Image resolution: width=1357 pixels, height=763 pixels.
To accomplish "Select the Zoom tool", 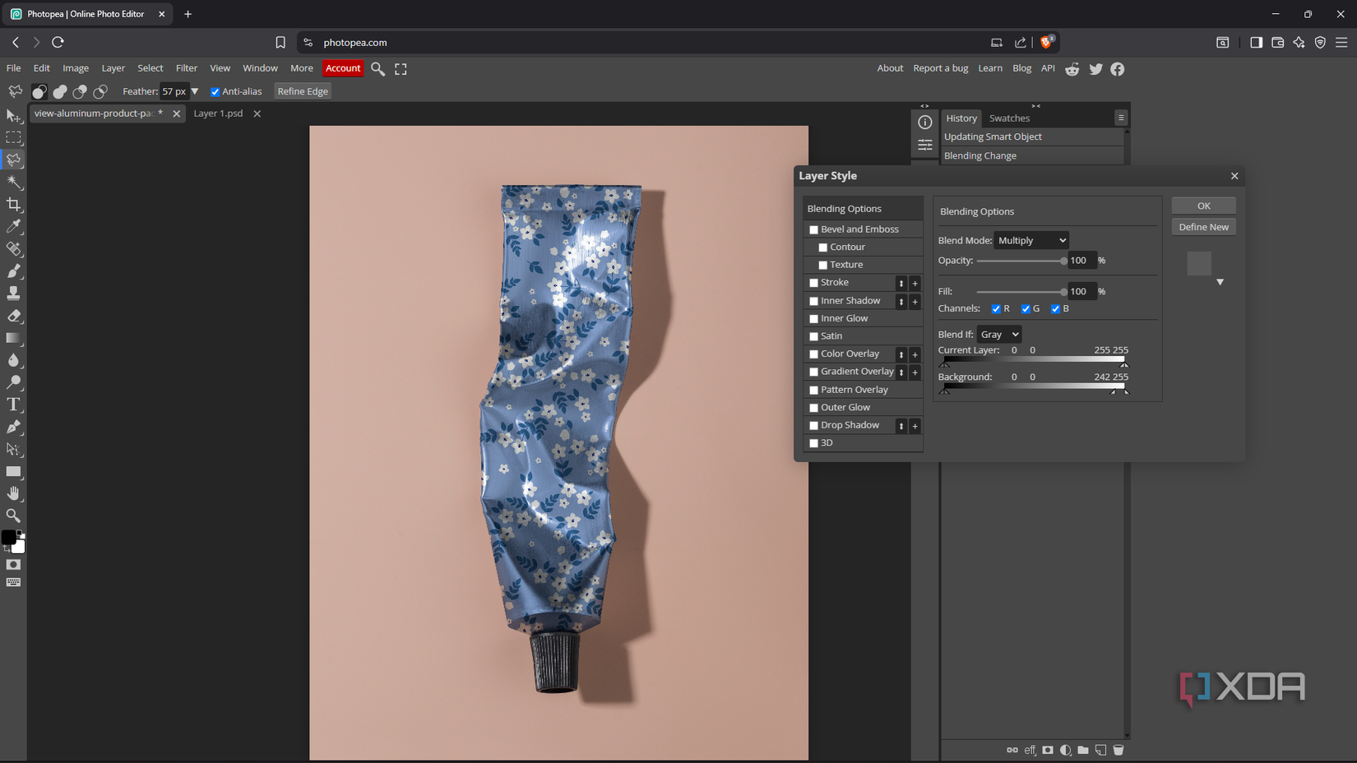I will pos(14,516).
